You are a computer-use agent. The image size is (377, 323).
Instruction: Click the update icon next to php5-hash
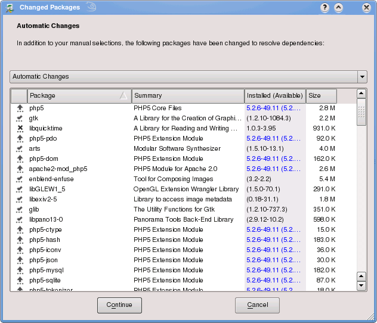point(20,240)
